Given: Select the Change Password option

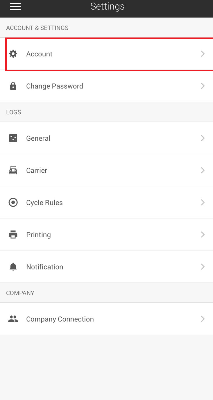Looking at the screenshot, I should coord(106,86).
